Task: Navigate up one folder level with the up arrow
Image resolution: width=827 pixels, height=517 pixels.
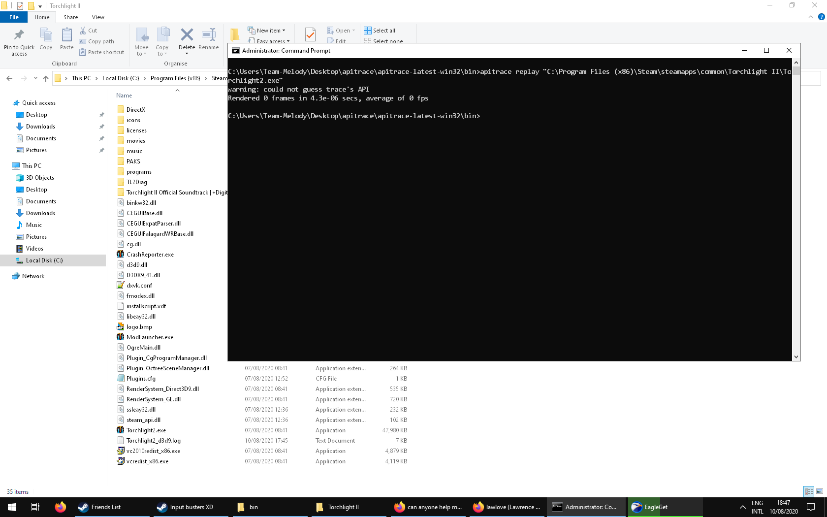Action: tap(46, 78)
